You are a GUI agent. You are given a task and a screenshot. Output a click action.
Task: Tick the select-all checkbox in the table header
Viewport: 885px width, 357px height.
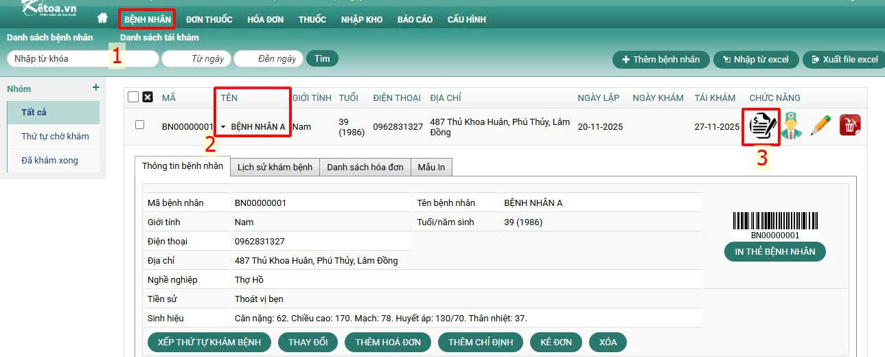[133, 97]
